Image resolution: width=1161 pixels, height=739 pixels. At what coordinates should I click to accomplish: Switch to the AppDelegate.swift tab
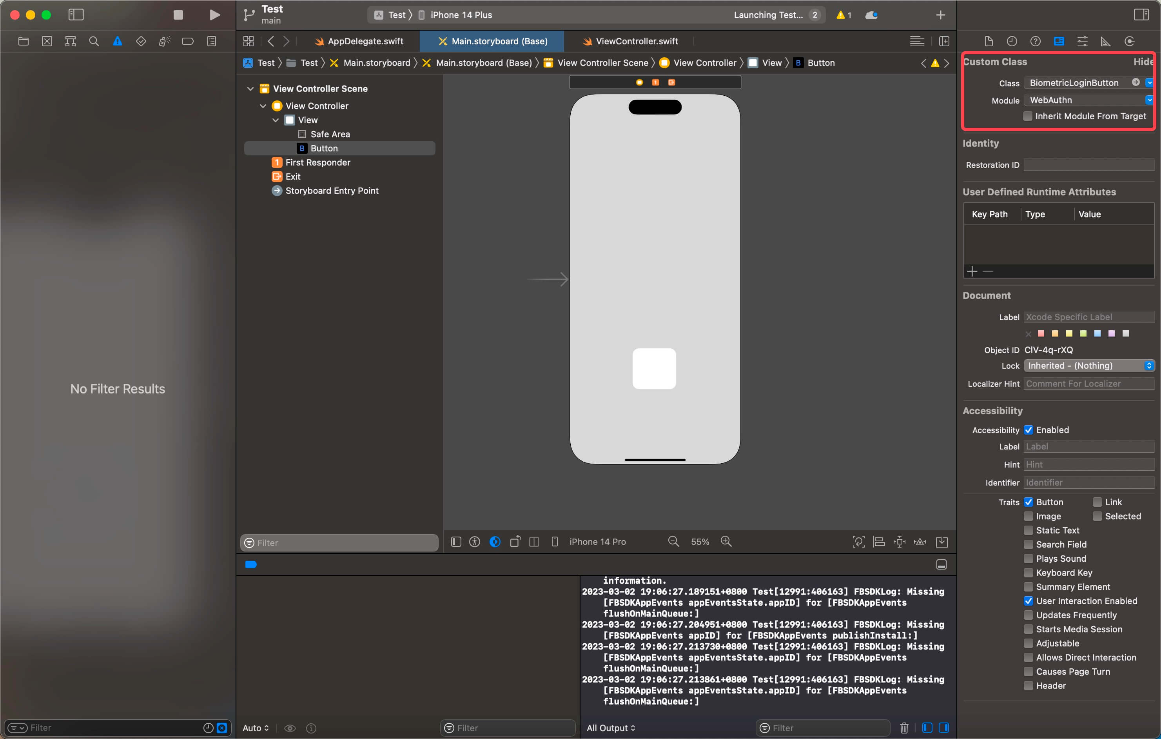(x=365, y=42)
